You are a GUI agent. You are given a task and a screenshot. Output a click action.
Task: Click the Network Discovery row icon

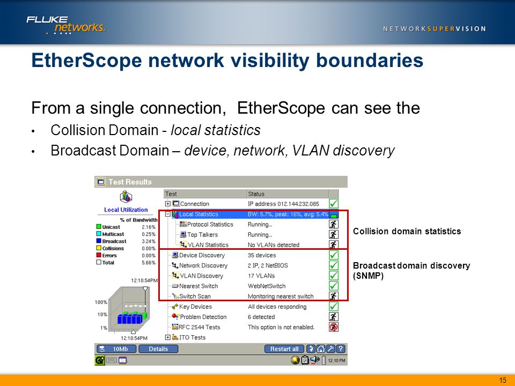click(x=175, y=265)
